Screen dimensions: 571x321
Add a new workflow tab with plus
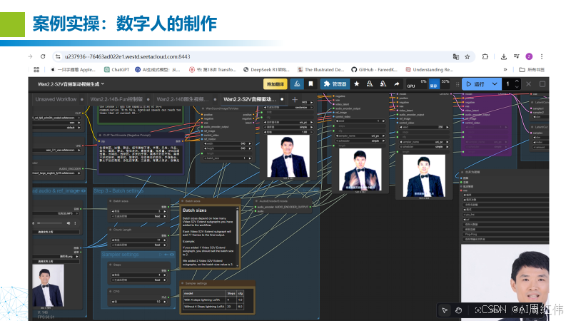coord(295,99)
